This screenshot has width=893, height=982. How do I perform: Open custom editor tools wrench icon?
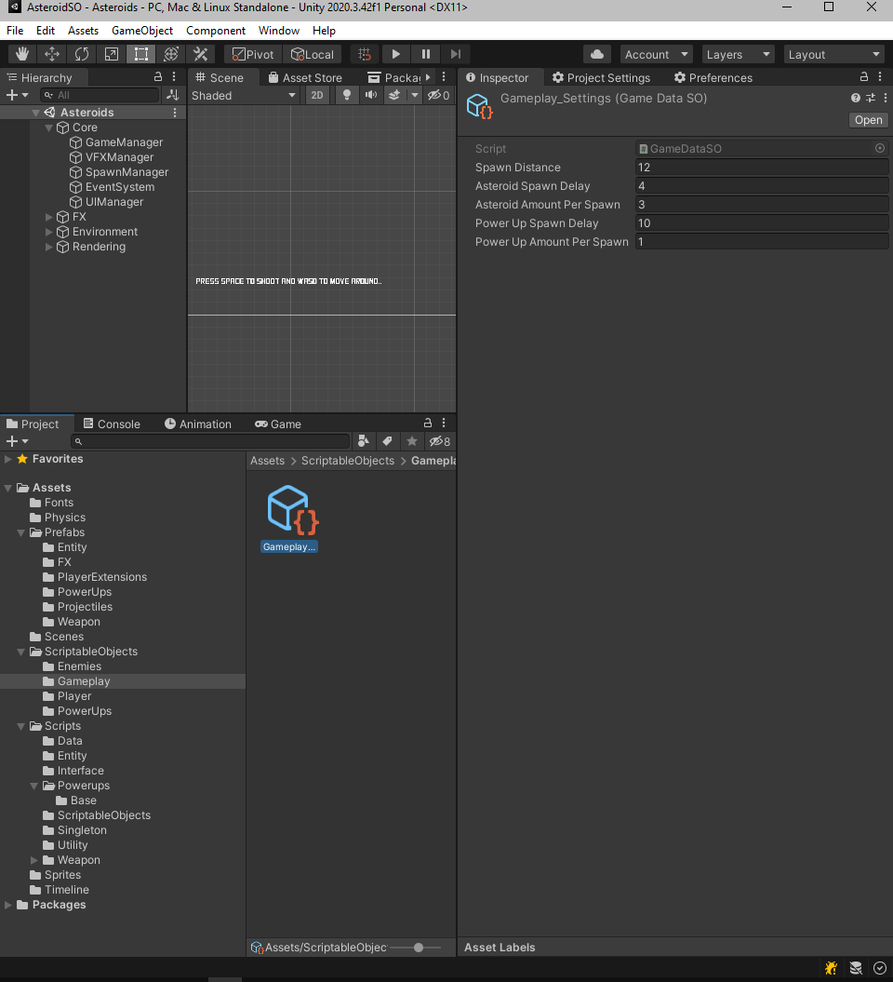pos(200,55)
